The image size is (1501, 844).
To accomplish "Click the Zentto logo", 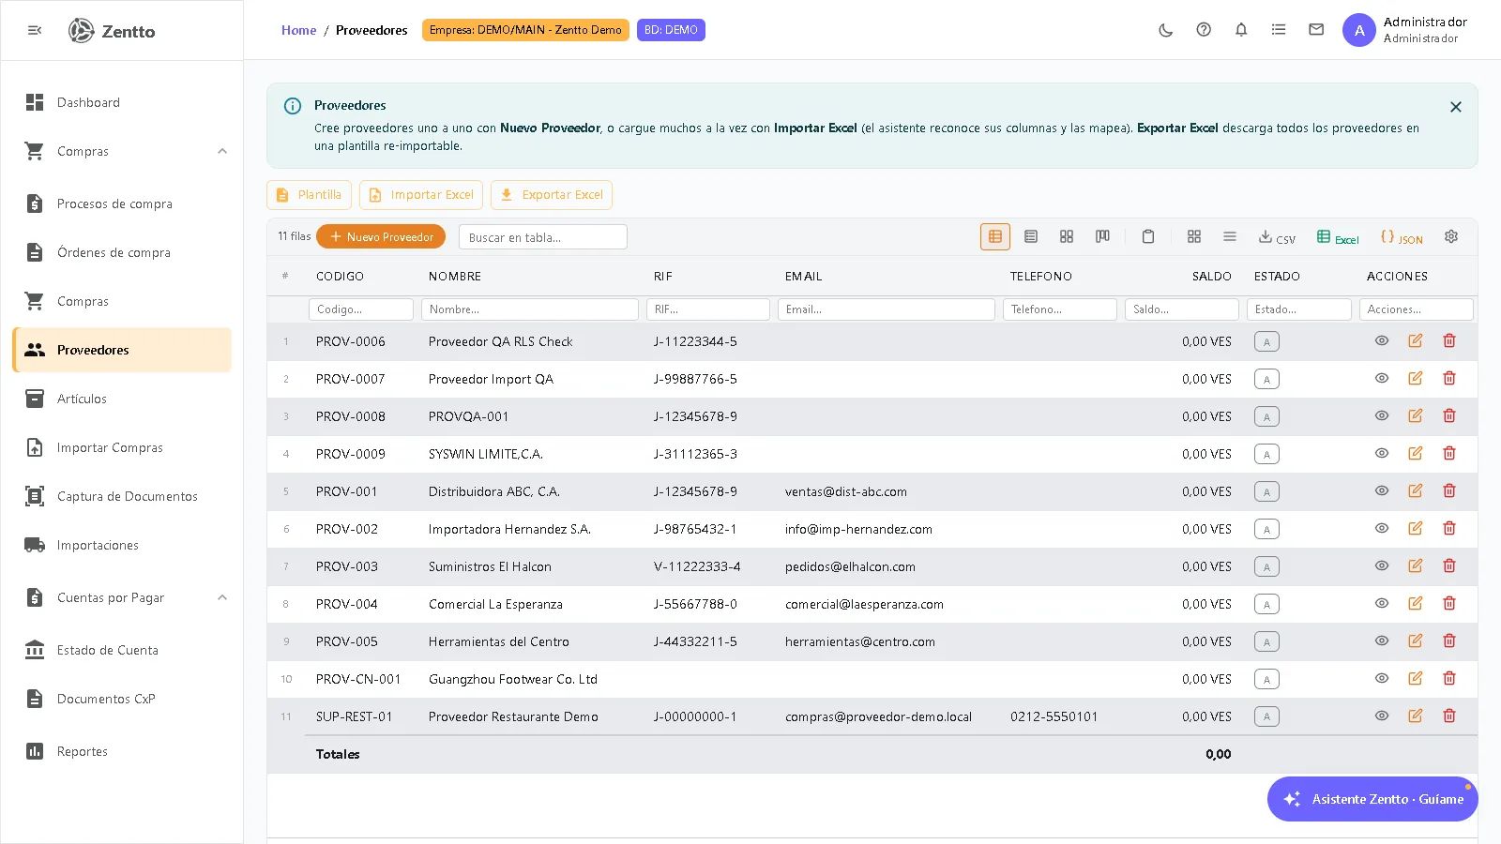I will point(112,31).
